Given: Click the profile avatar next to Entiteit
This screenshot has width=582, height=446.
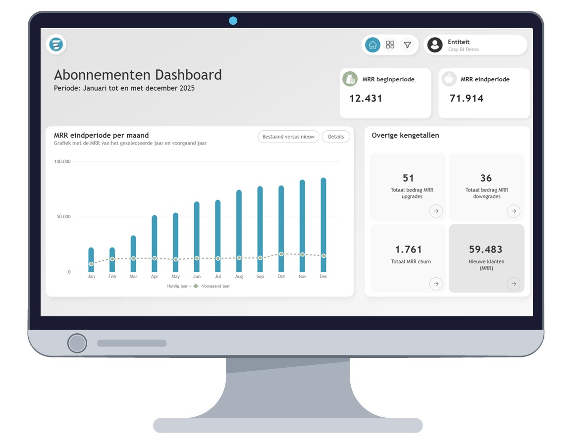Looking at the screenshot, I should [x=435, y=45].
